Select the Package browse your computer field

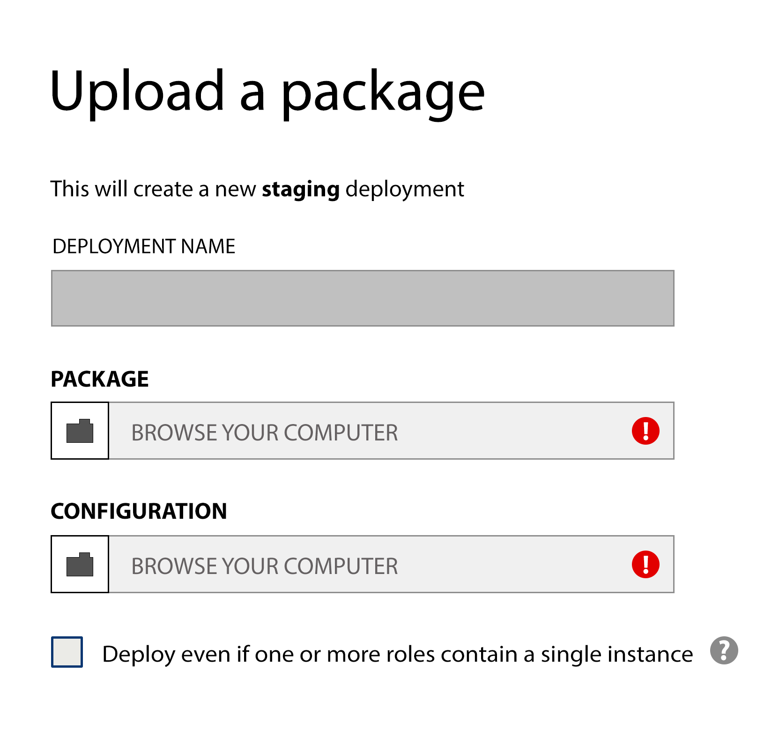click(x=392, y=431)
